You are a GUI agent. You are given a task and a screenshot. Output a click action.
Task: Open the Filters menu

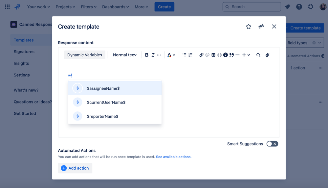click(x=89, y=7)
